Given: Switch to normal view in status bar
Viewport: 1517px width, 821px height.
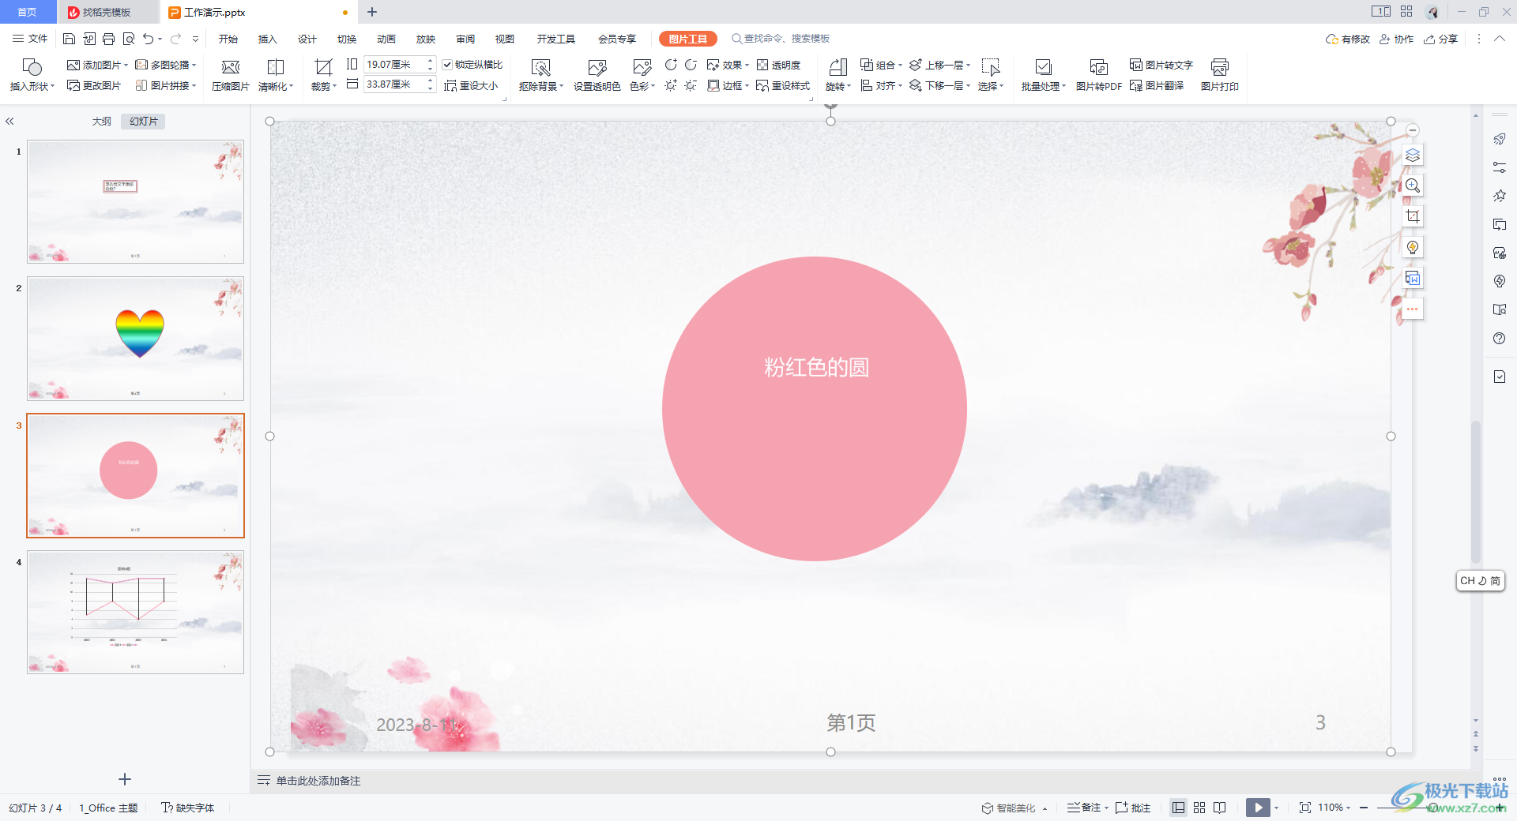Looking at the screenshot, I should coord(1178,808).
